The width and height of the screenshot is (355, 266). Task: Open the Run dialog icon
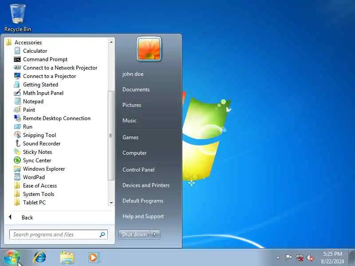coord(17,126)
